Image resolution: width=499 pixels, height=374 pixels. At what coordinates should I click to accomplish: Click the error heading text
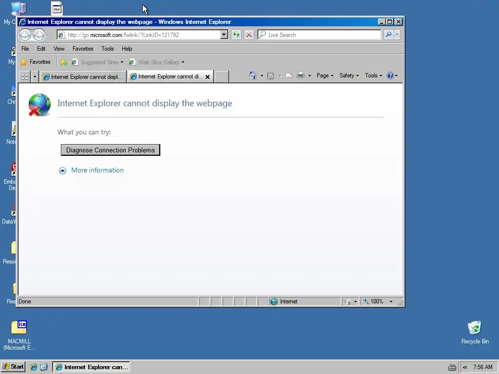[145, 103]
